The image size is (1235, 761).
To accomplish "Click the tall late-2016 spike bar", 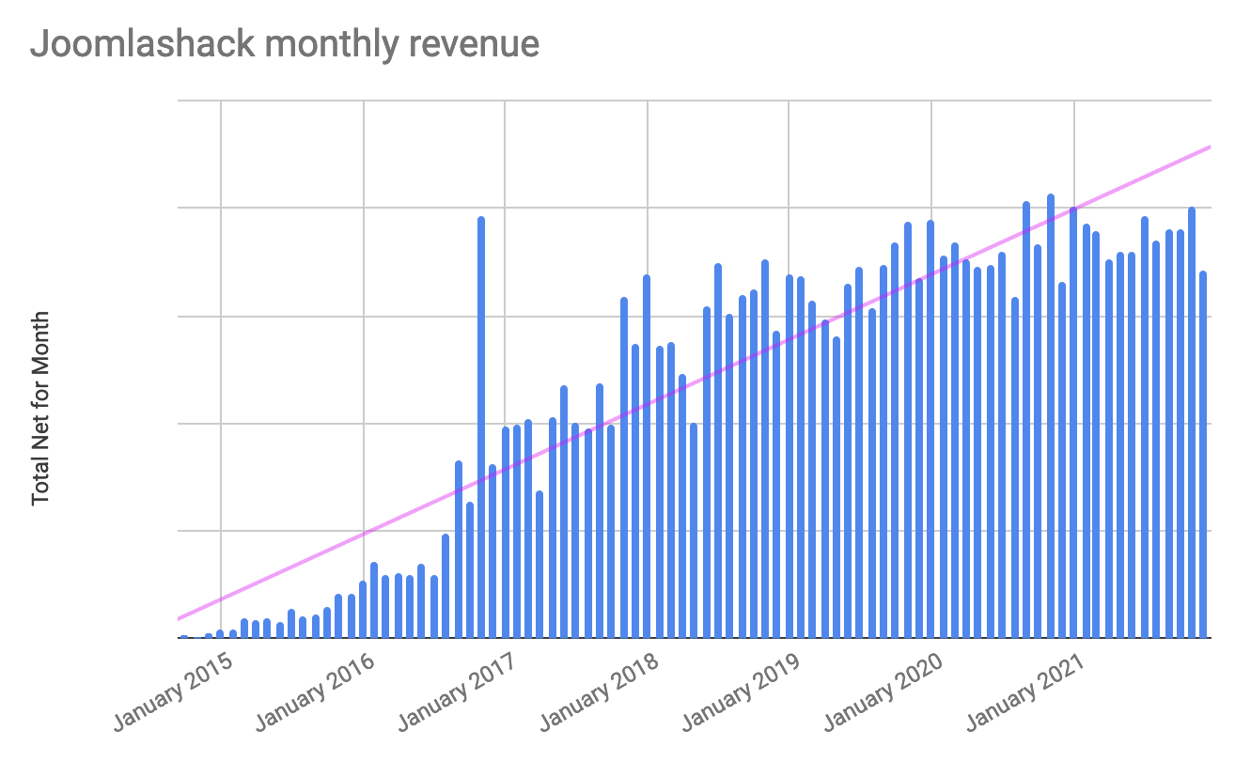I will tap(481, 427).
